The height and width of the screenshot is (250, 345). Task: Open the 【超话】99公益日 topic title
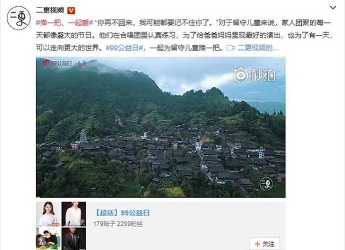click(x=122, y=213)
